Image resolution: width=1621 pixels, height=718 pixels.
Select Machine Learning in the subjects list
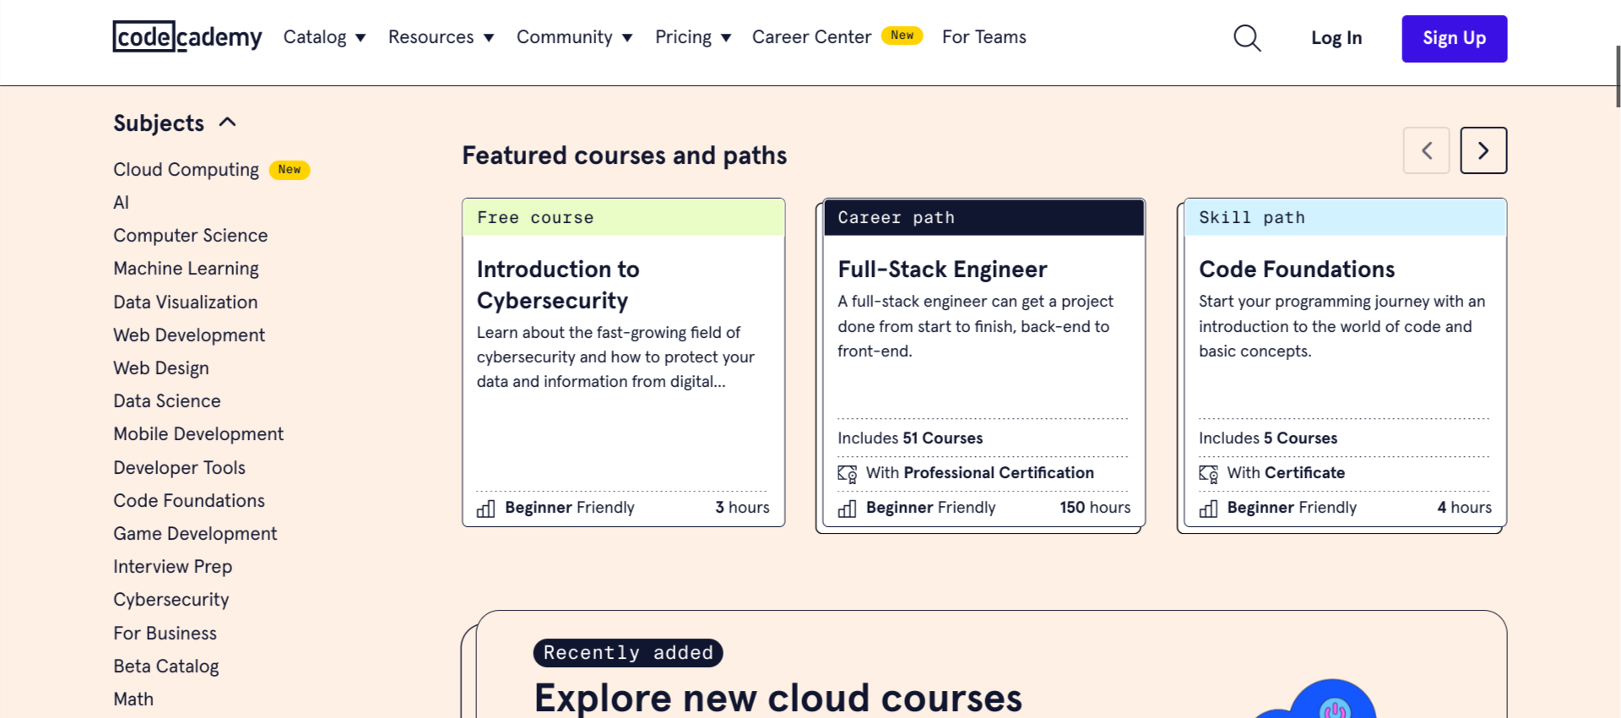pos(186,269)
